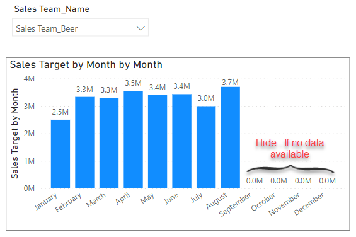Image resolution: width=356 pixels, height=237 pixels.
Task: Click the September axis label
Action: [235, 204]
